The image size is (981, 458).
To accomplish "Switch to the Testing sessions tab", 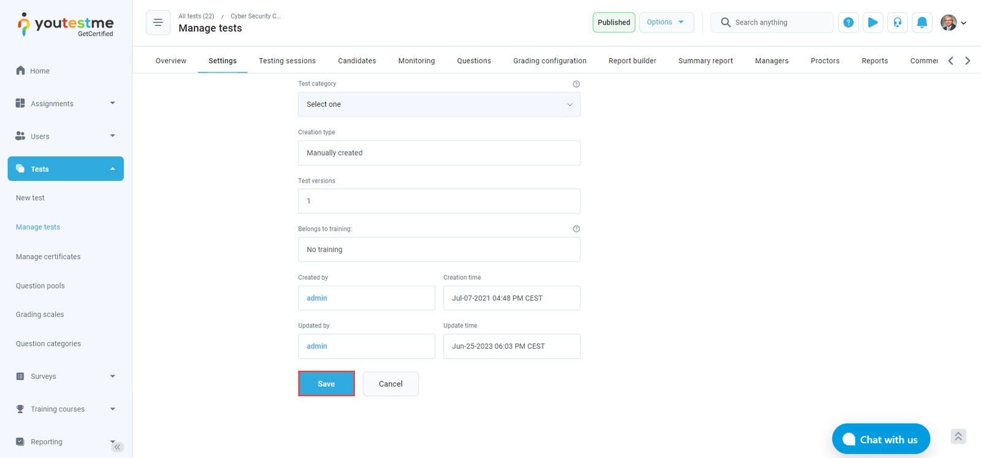I will click(287, 61).
